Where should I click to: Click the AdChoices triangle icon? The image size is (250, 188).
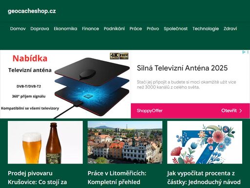[244, 52]
